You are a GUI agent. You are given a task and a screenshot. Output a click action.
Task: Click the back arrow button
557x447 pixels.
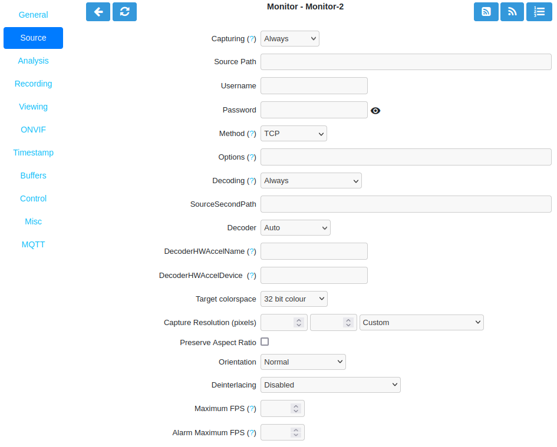tap(98, 12)
